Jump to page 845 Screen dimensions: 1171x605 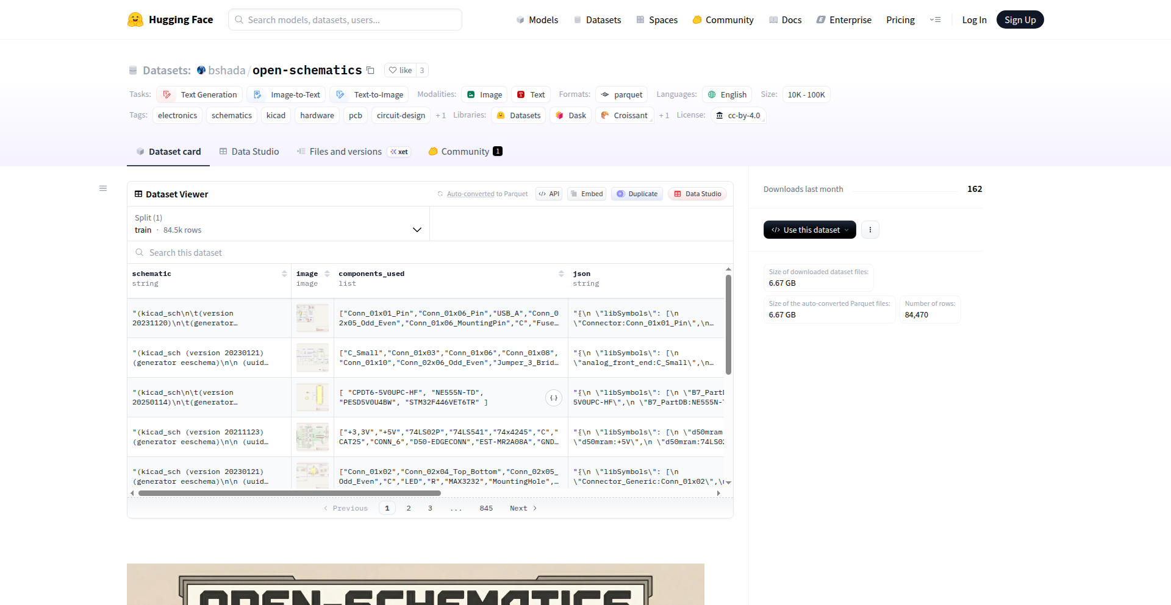pyautogui.click(x=486, y=508)
